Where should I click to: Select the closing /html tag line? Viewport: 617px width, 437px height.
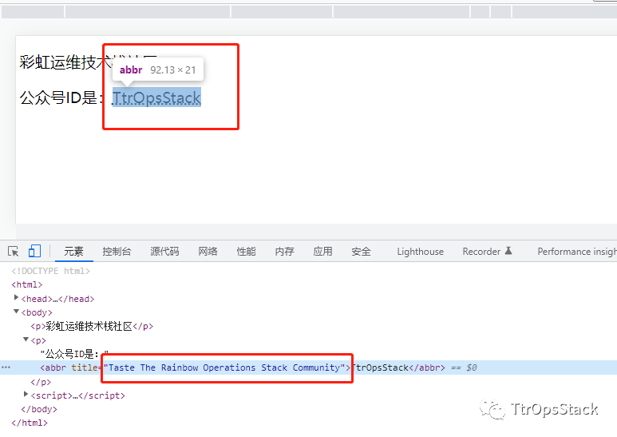(x=30, y=423)
